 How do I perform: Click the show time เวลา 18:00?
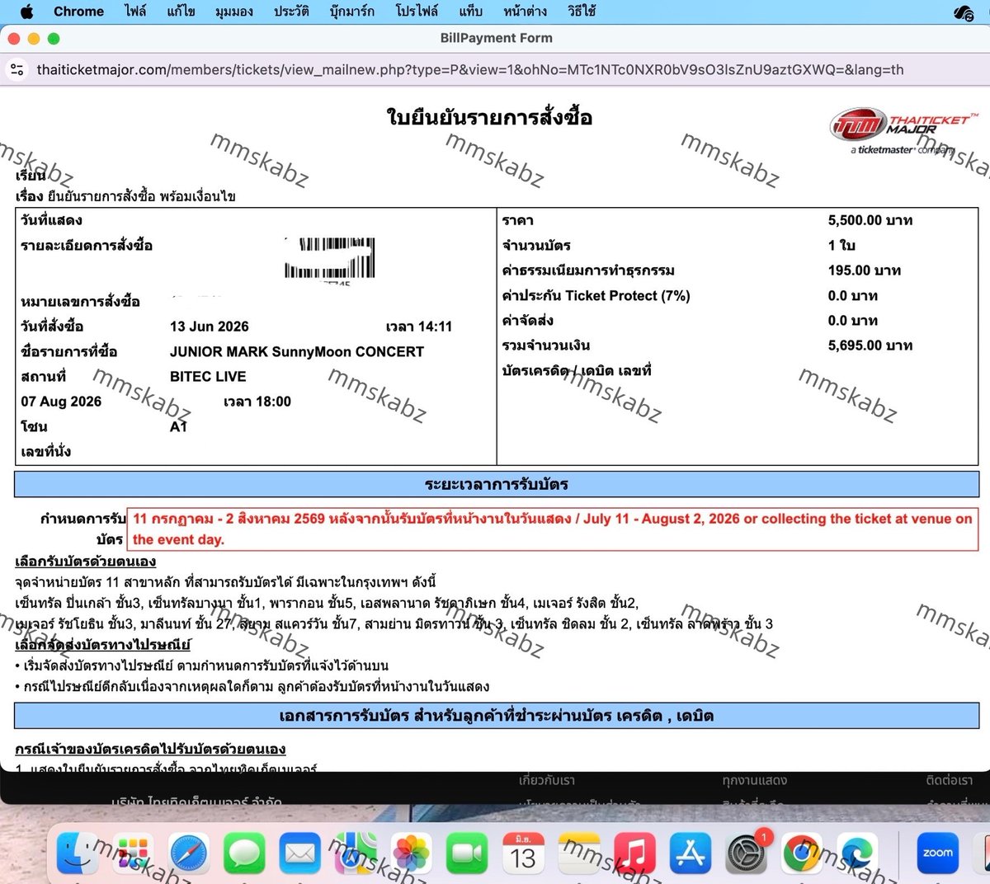[257, 402]
